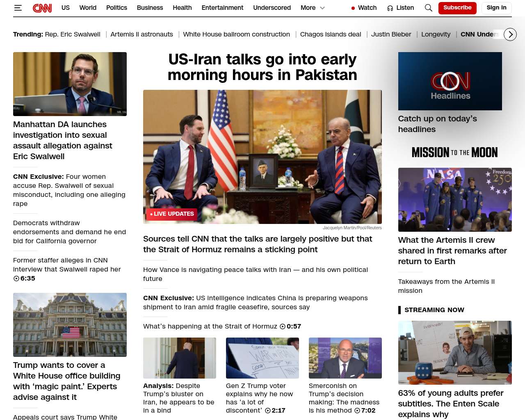Open trending White House ballroom construction
Screen dimensions: 525x420
[236, 34]
